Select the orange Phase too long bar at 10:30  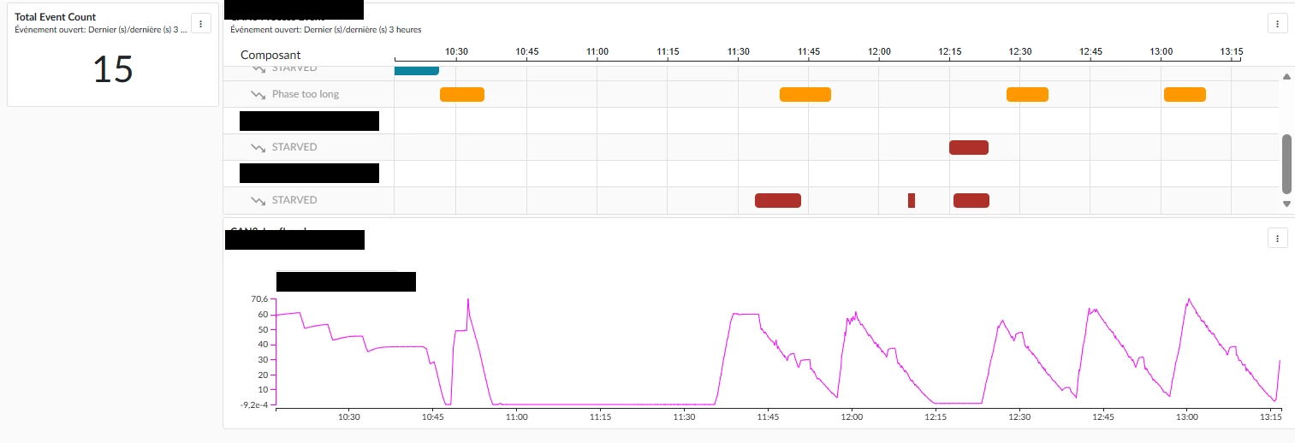[462, 94]
